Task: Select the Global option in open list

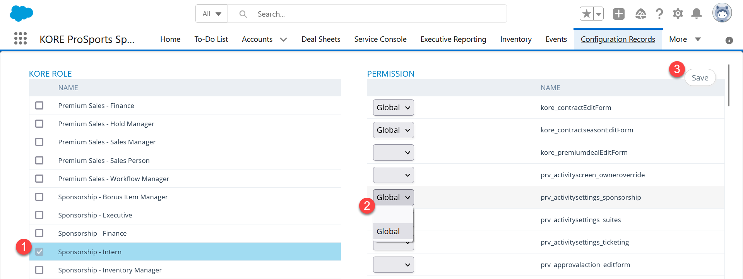Action: [x=393, y=231]
